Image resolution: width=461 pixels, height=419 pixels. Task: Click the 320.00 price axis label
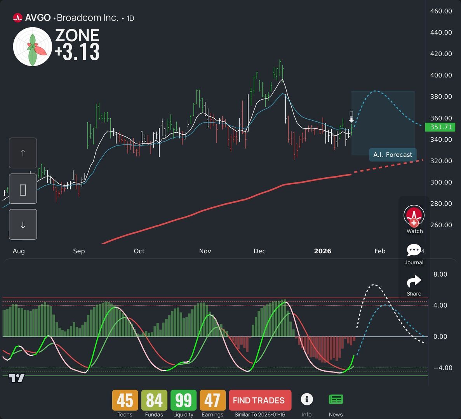[441, 161]
